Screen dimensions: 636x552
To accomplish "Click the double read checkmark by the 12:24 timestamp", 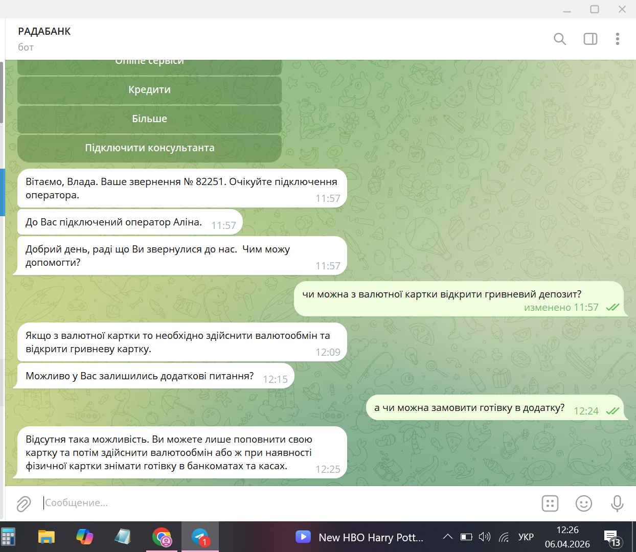I will 612,411.
